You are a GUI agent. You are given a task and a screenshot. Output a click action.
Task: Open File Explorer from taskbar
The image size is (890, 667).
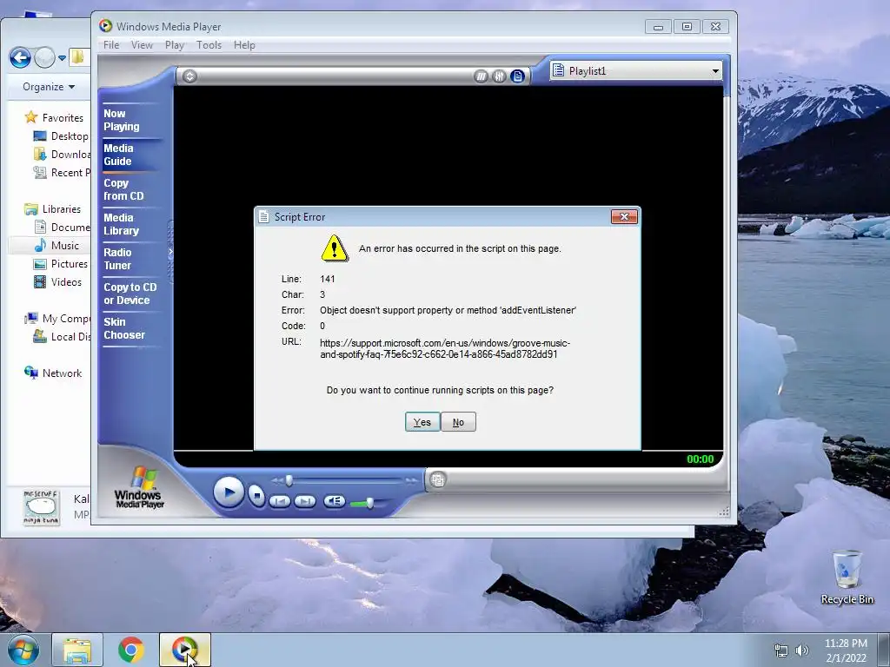(77, 650)
